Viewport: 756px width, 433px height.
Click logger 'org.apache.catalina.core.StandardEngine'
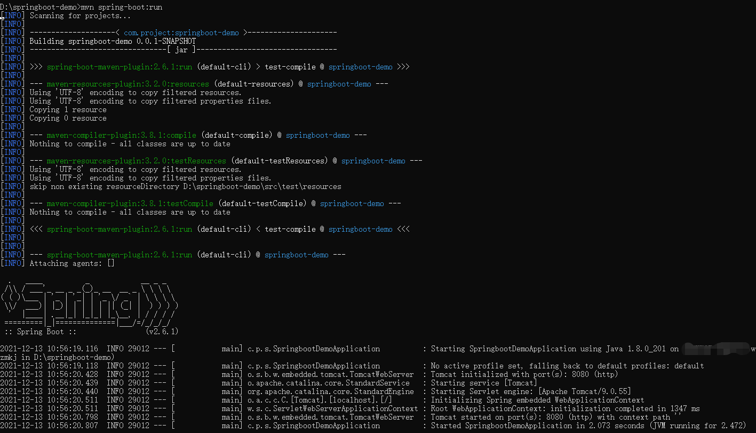[x=331, y=391]
